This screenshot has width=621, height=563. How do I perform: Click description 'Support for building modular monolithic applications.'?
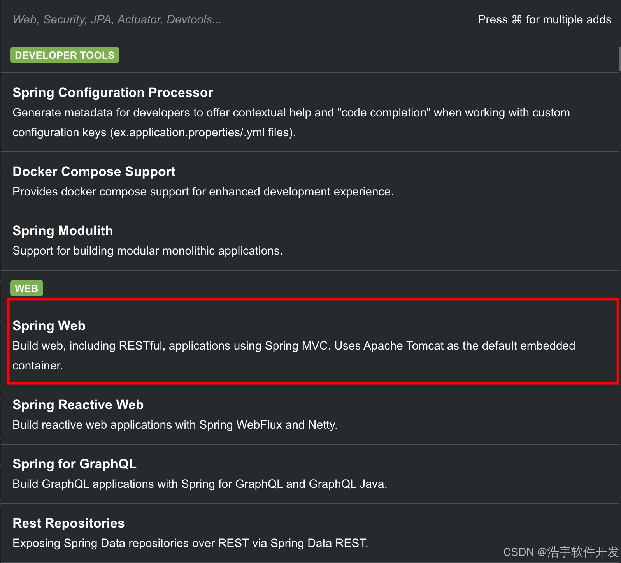147,251
